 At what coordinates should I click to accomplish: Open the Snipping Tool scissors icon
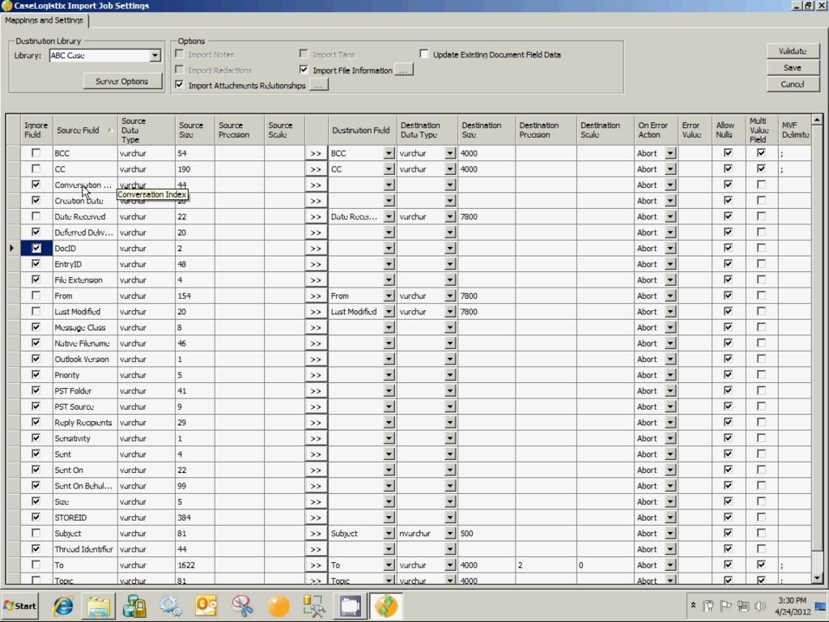click(242, 606)
